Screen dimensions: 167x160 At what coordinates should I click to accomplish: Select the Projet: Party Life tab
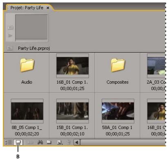[27, 8]
